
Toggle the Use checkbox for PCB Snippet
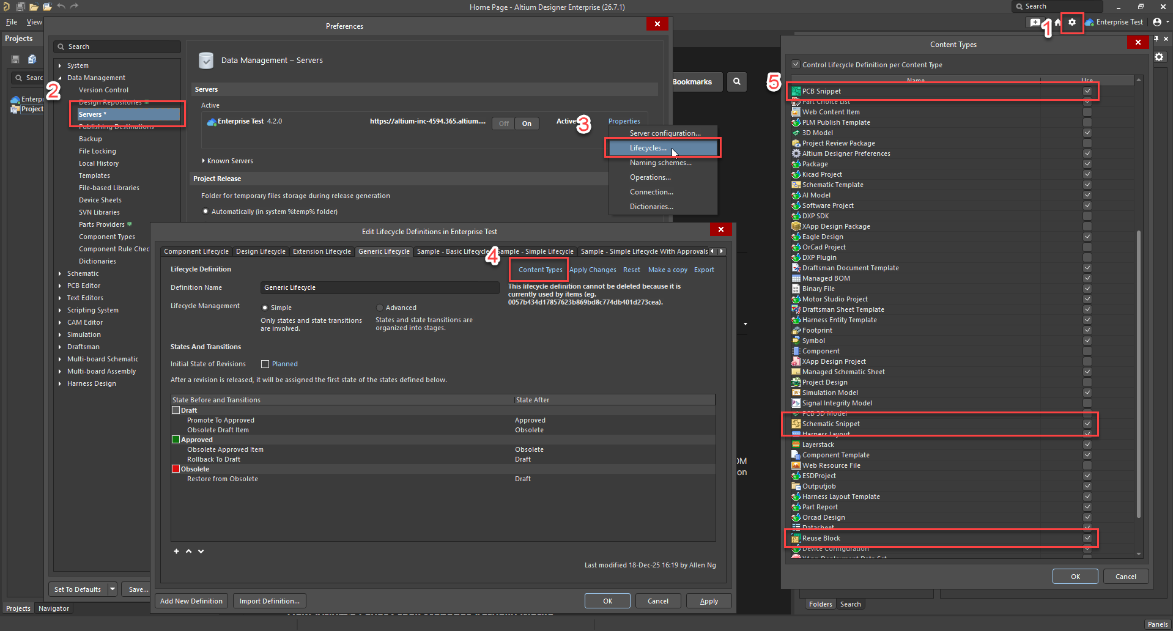(x=1087, y=91)
